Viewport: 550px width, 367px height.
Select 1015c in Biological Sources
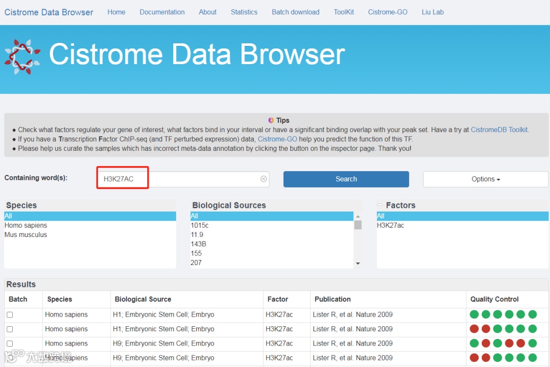click(272, 225)
